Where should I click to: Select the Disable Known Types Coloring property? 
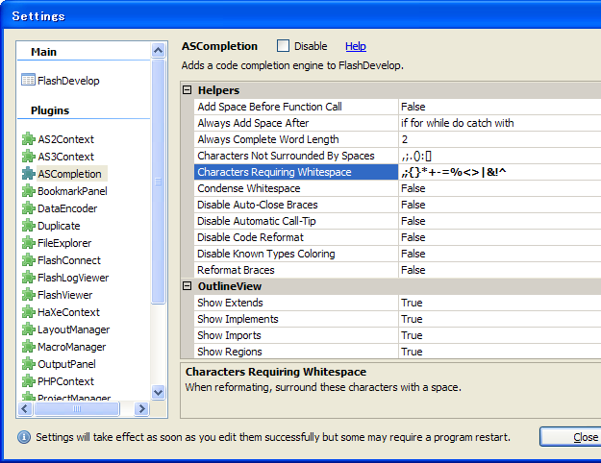[x=296, y=254]
